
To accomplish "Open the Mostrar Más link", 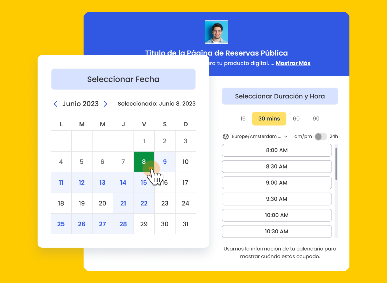I will (293, 63).
